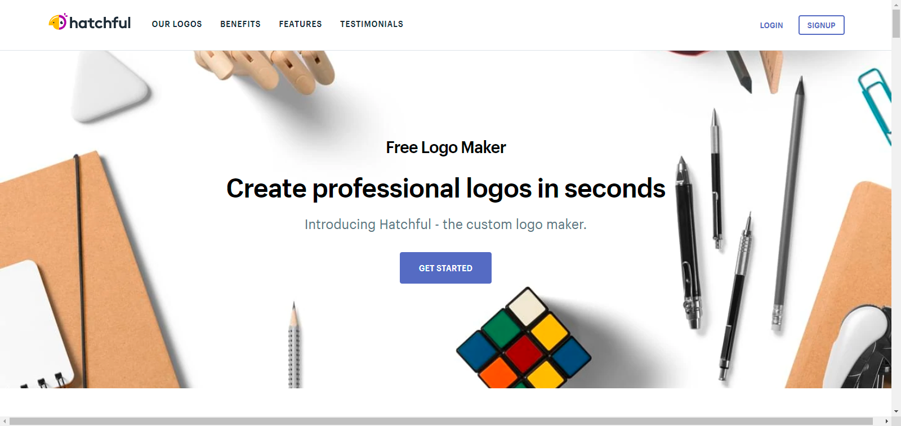Click the vertical scrollbar down arrow
This screenshot has height=426, width=901.
[896, 412]
